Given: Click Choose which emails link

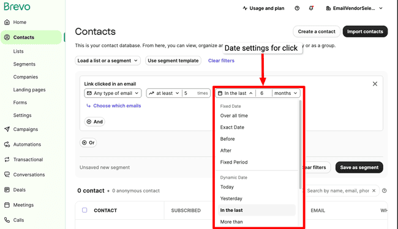Looking at the screenshot, I should tap(117, 106).
